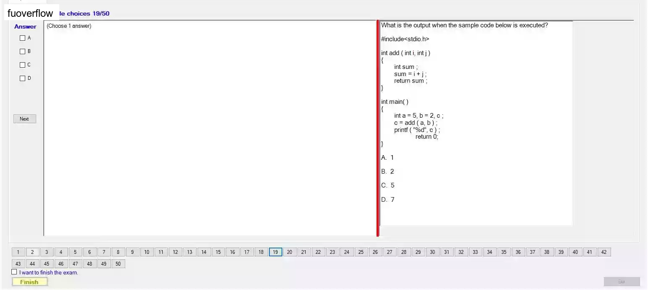The image size is (648, 290).
Task: Go to question 4
Action: [x=61, y=252]
